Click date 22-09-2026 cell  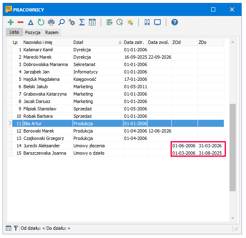159,57
